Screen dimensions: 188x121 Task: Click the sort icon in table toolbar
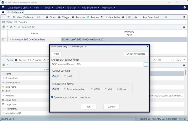click(x=11, y=27)
